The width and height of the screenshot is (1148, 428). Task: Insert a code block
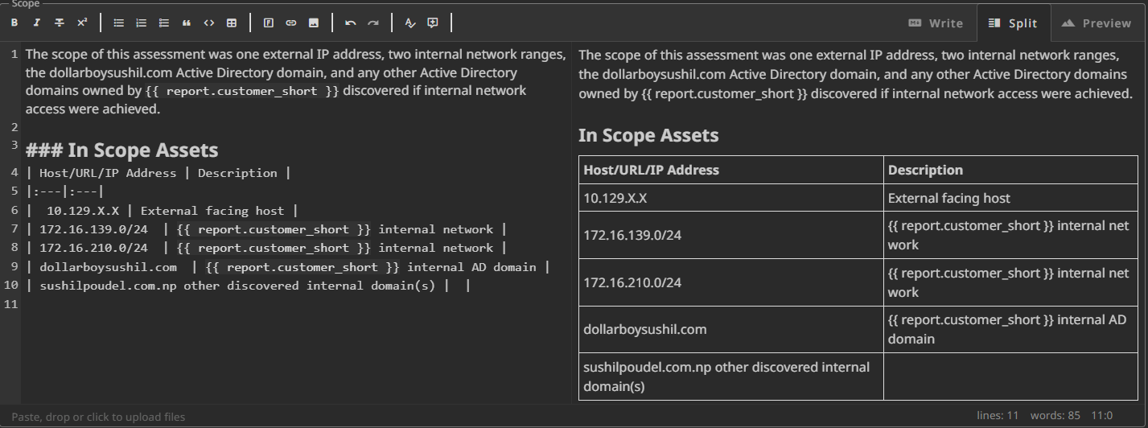tap(209, 23)
